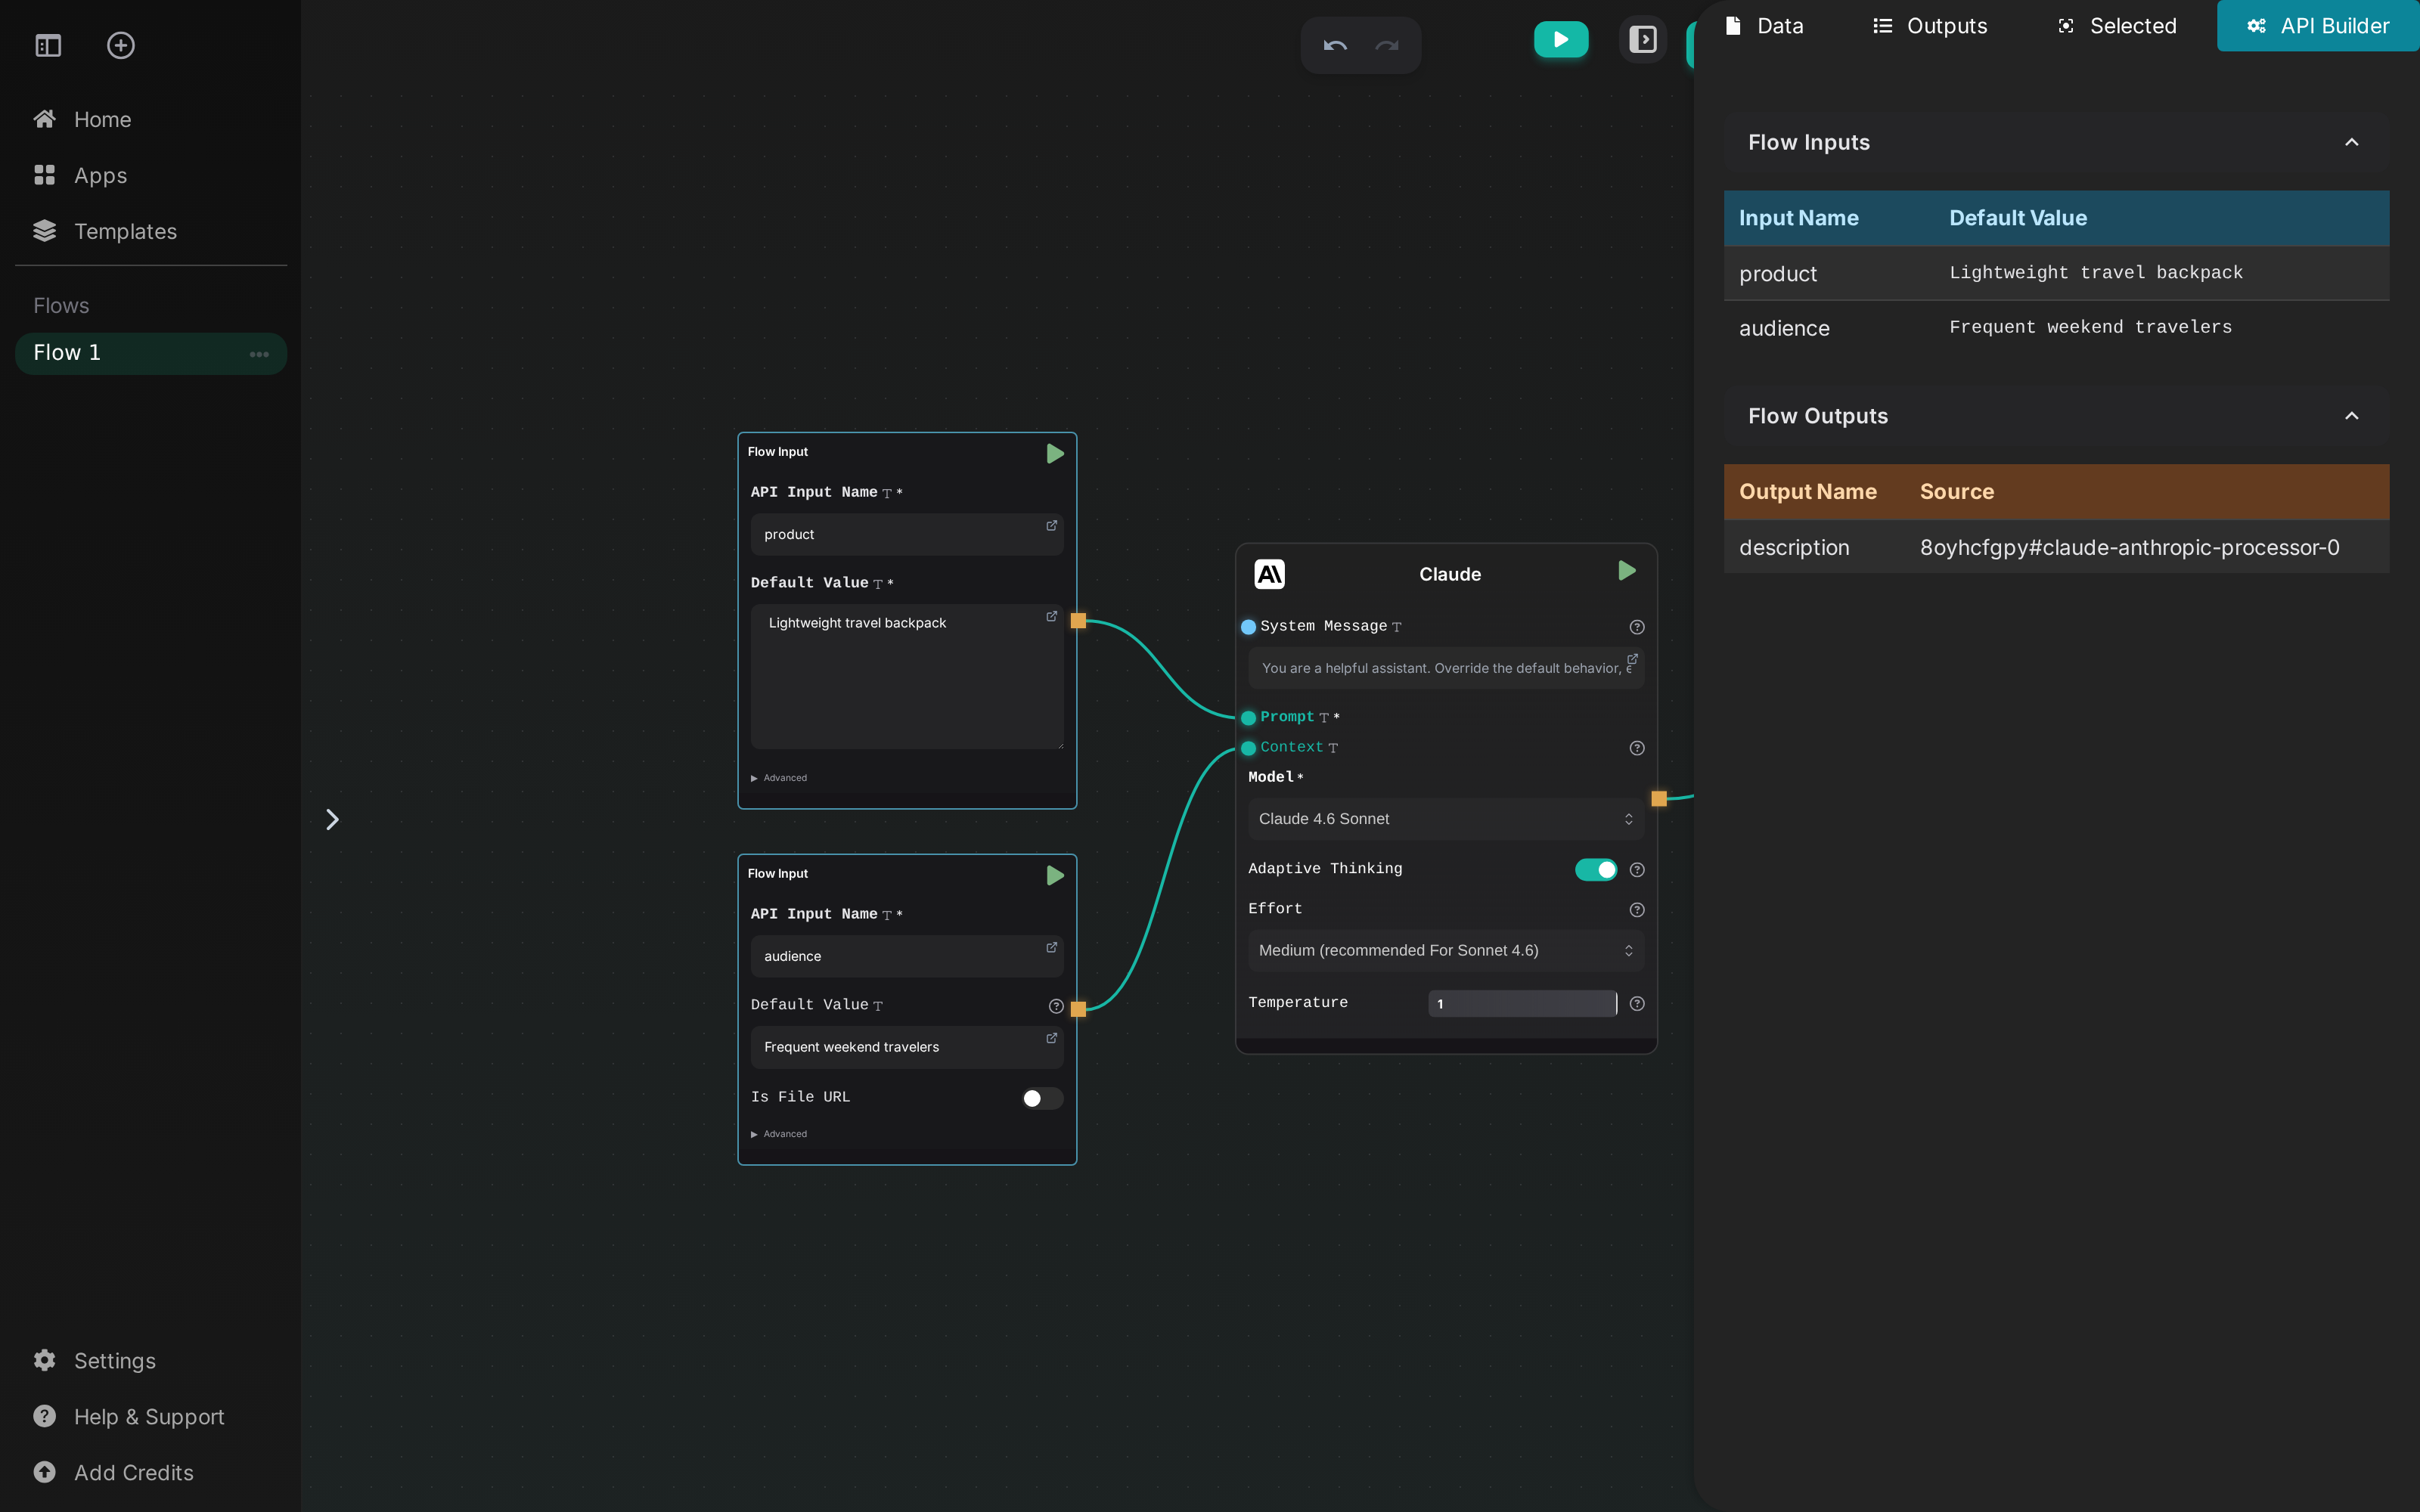
Task: Run the audience Flow Input node
Action: [x=1055, y=876]
